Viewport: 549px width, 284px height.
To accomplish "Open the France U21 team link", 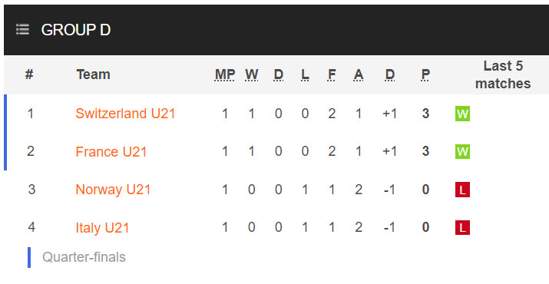I will click(x=111, y=152).
